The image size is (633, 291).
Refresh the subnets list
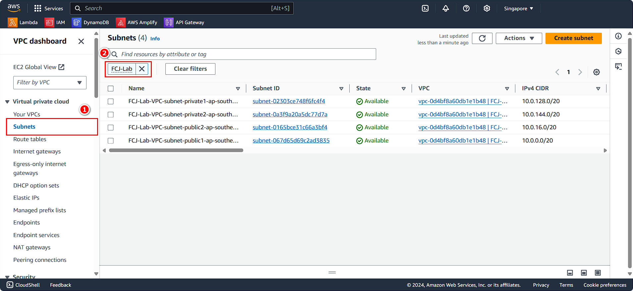(x=482, y=38)
